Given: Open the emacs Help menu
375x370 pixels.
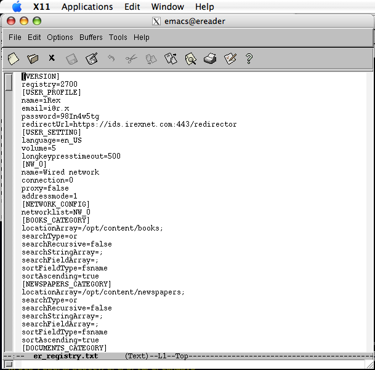Looking at the screenshot, I should point(142,37).
